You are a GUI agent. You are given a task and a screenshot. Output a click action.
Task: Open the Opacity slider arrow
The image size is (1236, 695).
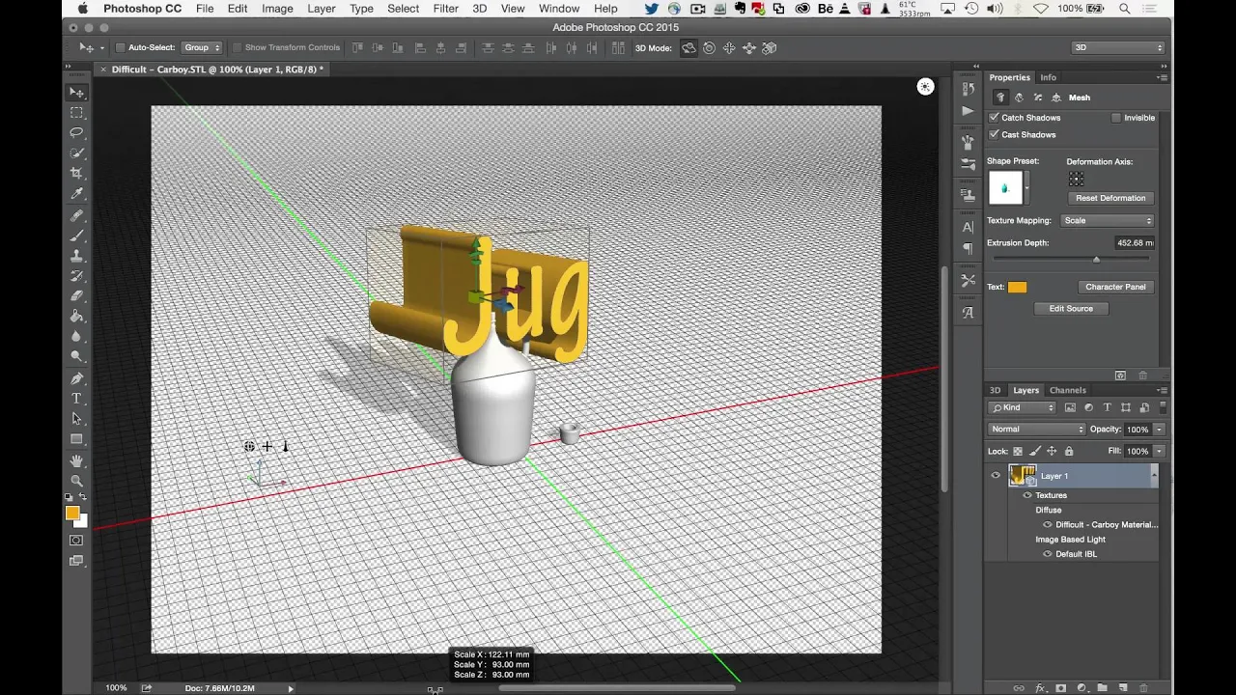[1159, 430]
